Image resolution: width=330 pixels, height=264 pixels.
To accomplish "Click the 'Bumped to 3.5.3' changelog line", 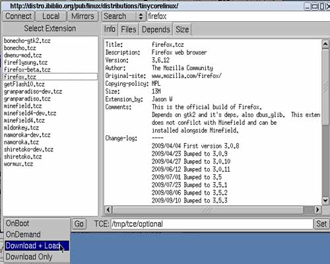I will 189,201.
